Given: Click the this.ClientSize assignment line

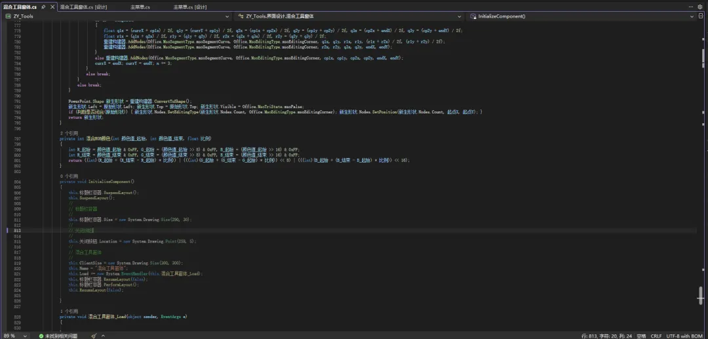Looking at the screenshot, I should tap(125, 263).
